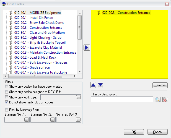
Task: Click the horizontal scroll right arrow
Action: [x=75, y=76]
